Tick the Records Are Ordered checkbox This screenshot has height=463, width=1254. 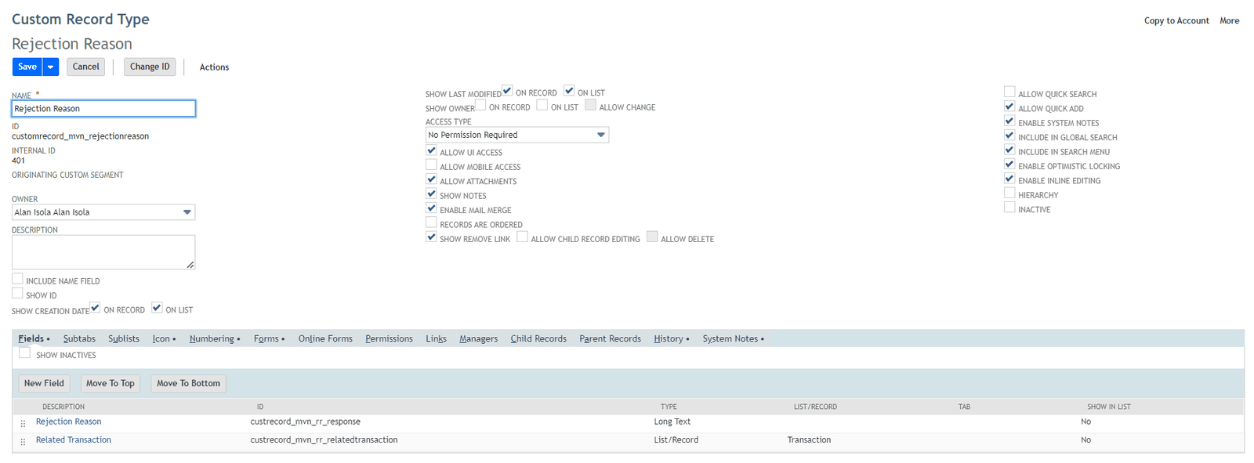coord(431,223)
